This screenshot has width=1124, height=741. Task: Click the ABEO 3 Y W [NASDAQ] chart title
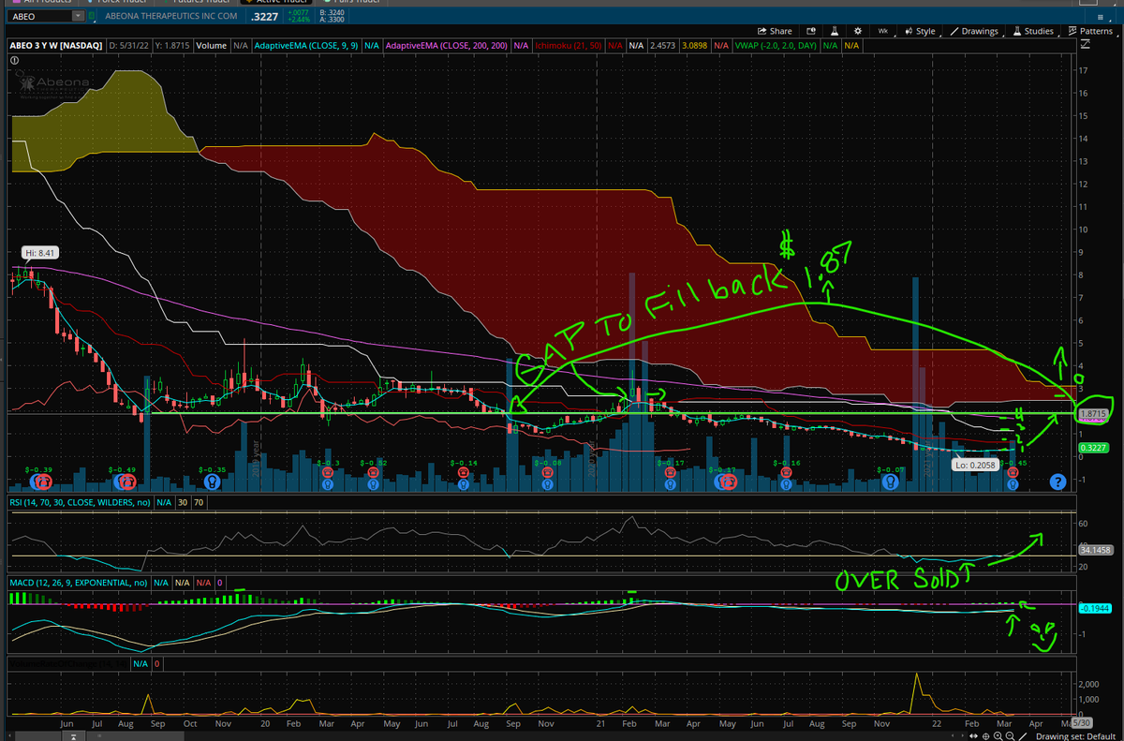tap(56, 44)
